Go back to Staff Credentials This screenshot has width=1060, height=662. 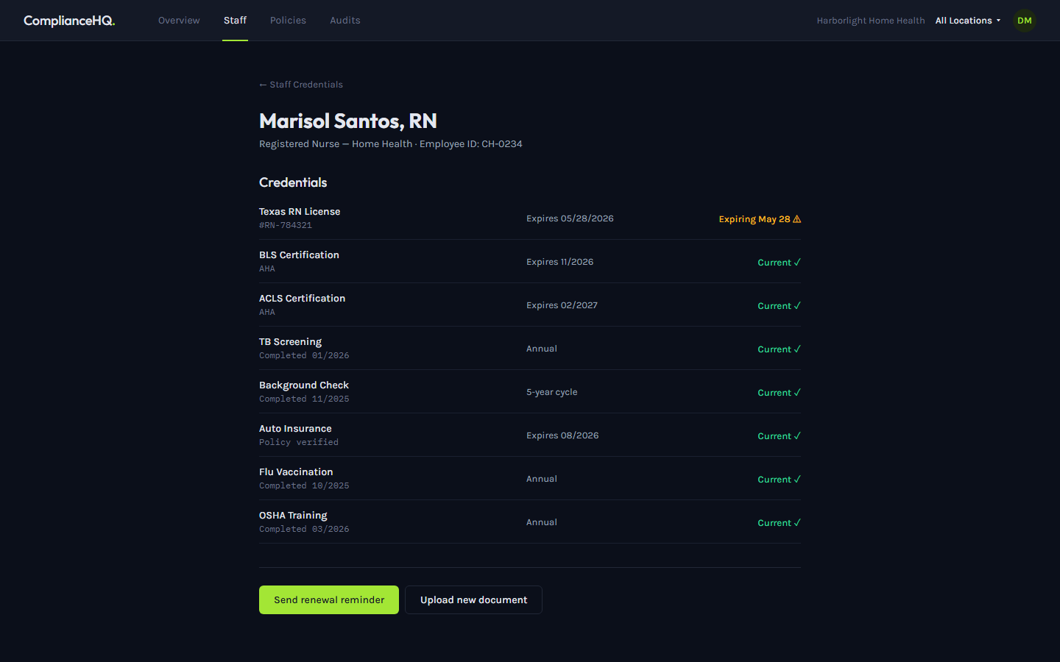tap(301, 85)
